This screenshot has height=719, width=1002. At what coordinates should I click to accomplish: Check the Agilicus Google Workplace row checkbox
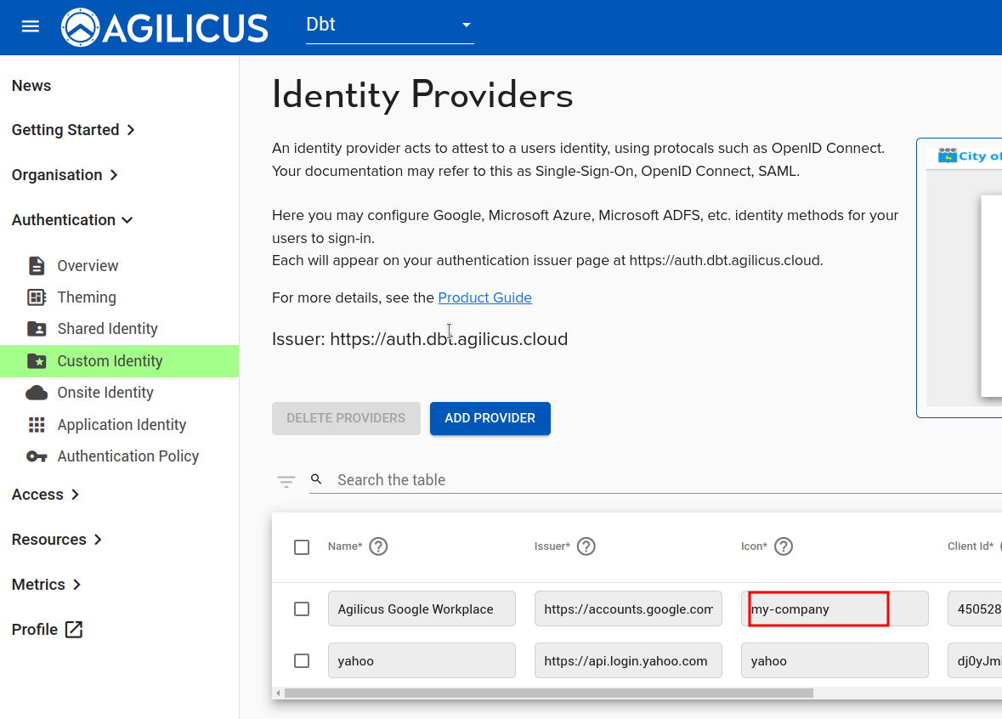tap(302, 609)
